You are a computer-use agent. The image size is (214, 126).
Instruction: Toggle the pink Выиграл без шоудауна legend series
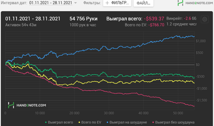click(173, 122)
